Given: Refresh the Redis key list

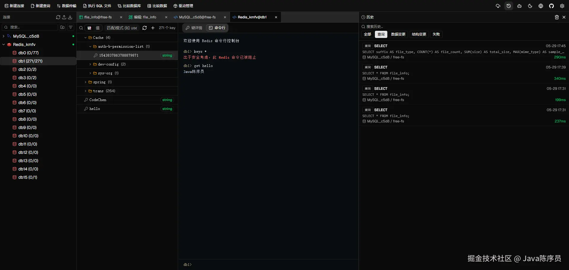Looking at the screenshot, I should 145,28.
